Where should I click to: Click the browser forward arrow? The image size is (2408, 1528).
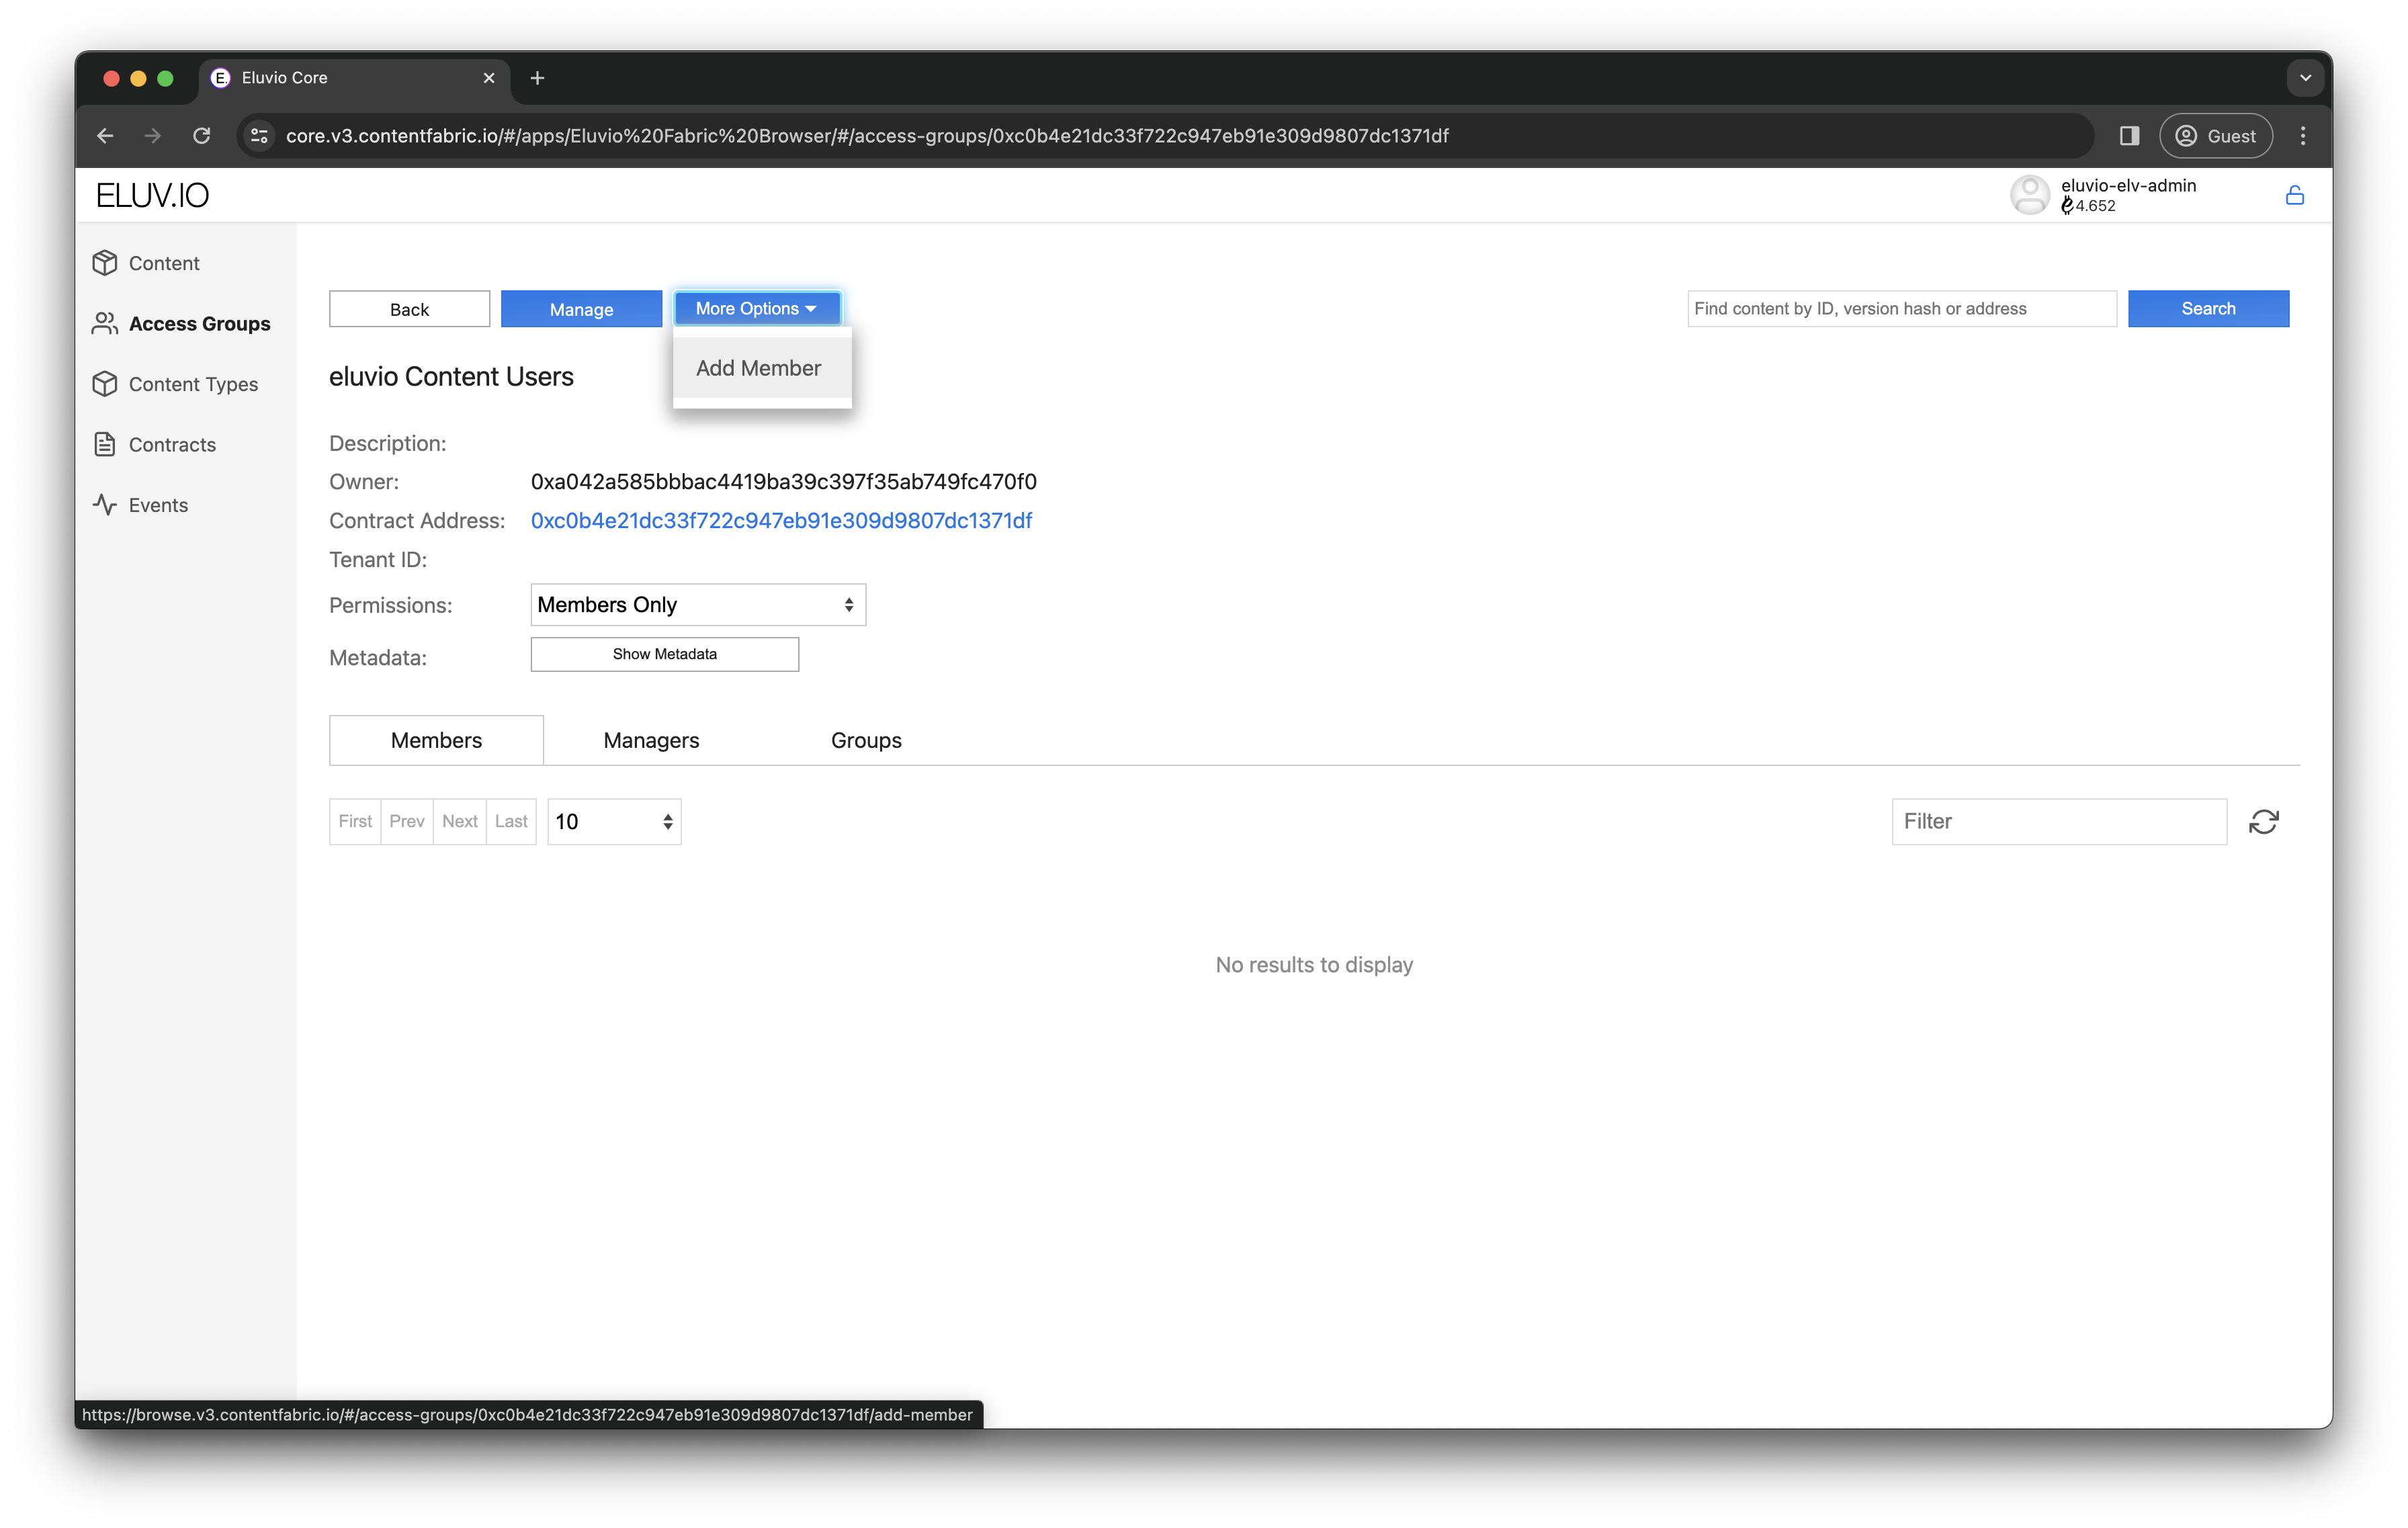pos(153,135)
